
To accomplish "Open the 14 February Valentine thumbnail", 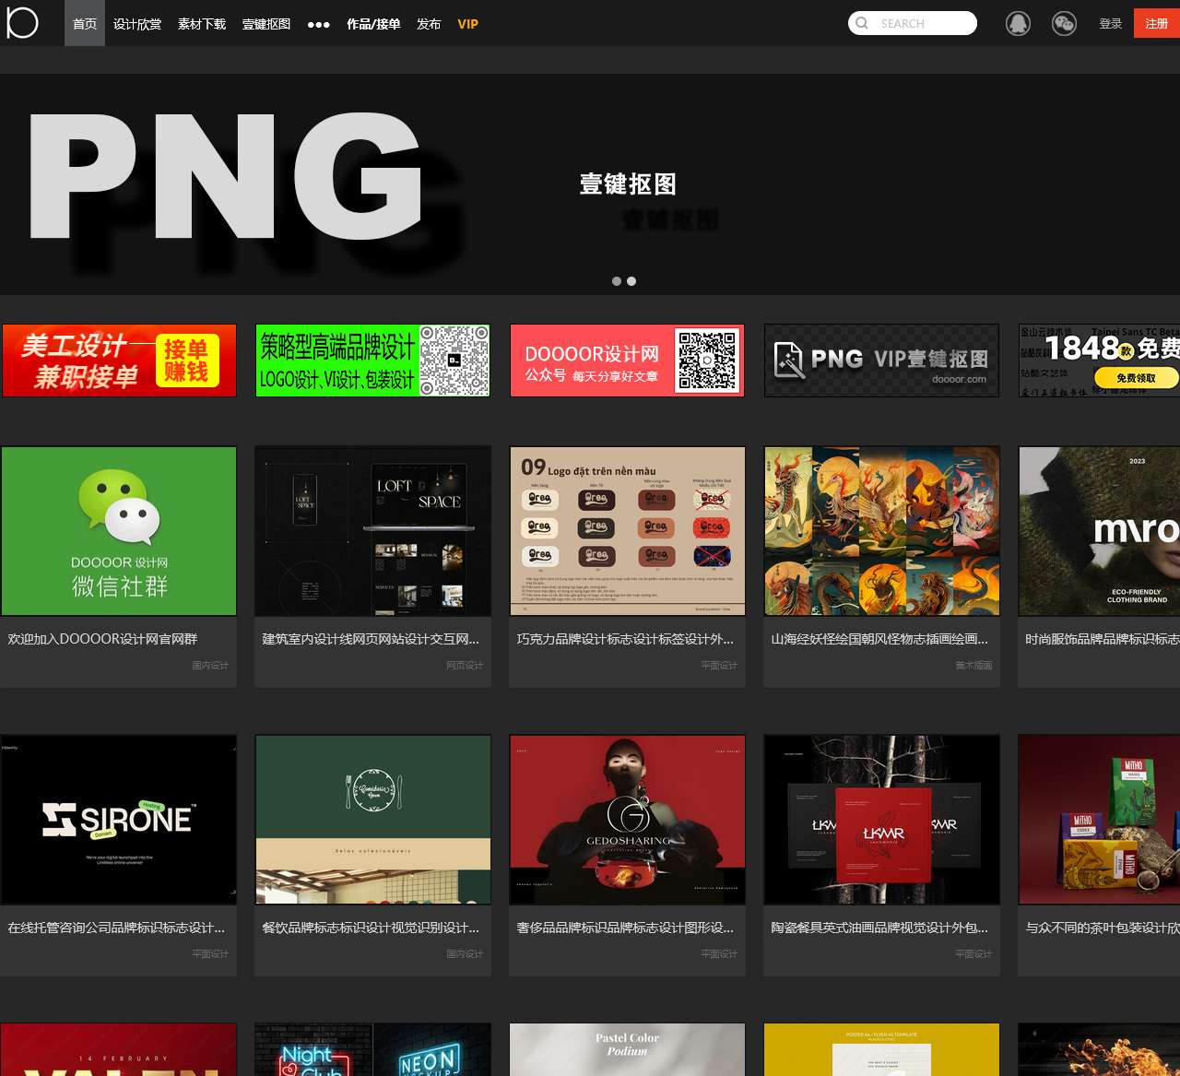I will (119, 1049).
